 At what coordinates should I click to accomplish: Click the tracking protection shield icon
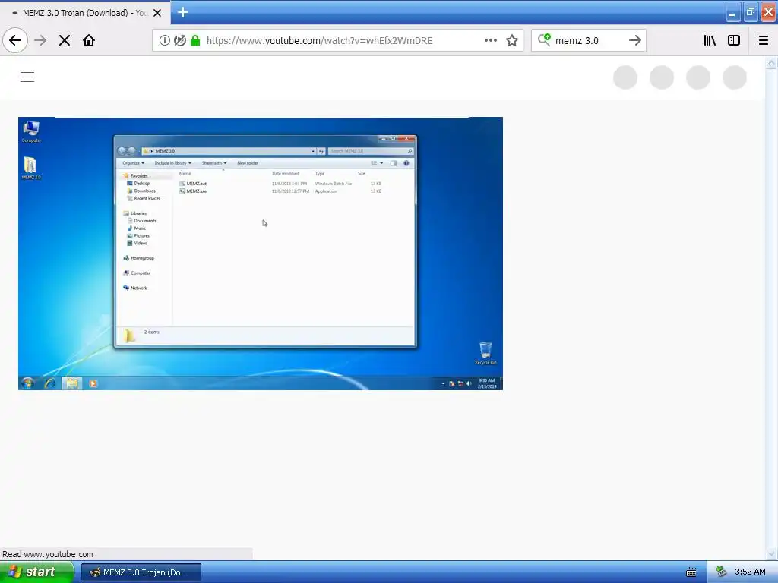[x=179, y=41]
